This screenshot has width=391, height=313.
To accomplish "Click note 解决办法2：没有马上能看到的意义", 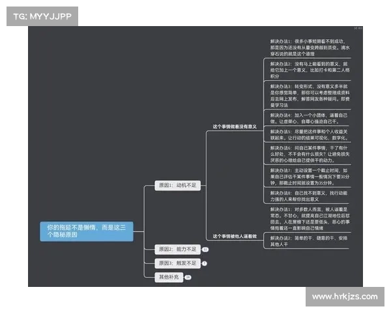I will [x=310, y=70].
